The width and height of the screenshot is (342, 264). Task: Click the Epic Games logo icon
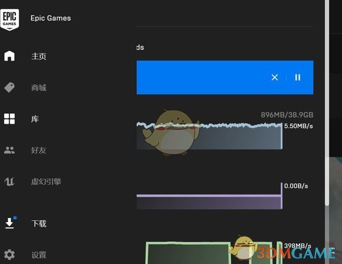[x=9, y=19]
